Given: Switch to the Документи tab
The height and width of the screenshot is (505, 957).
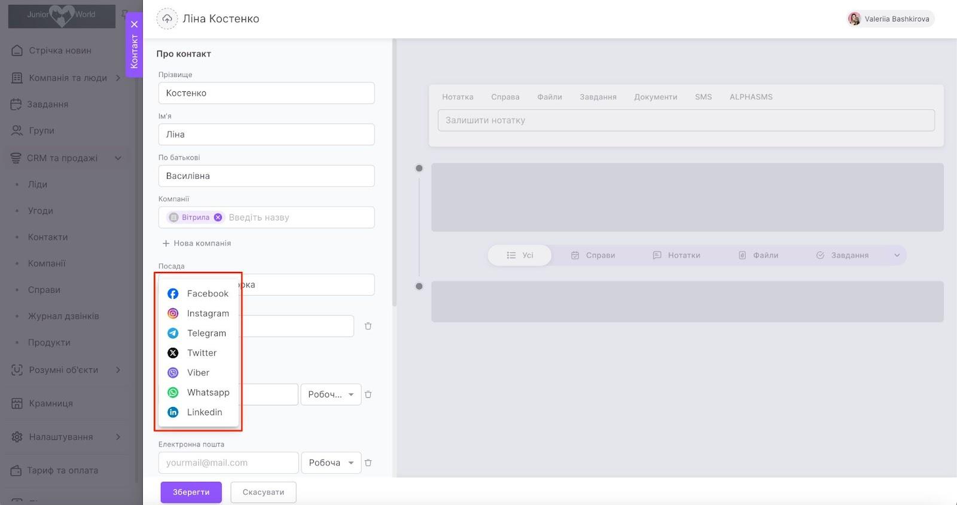Looking at the screenshot, I should coord(656,97).
